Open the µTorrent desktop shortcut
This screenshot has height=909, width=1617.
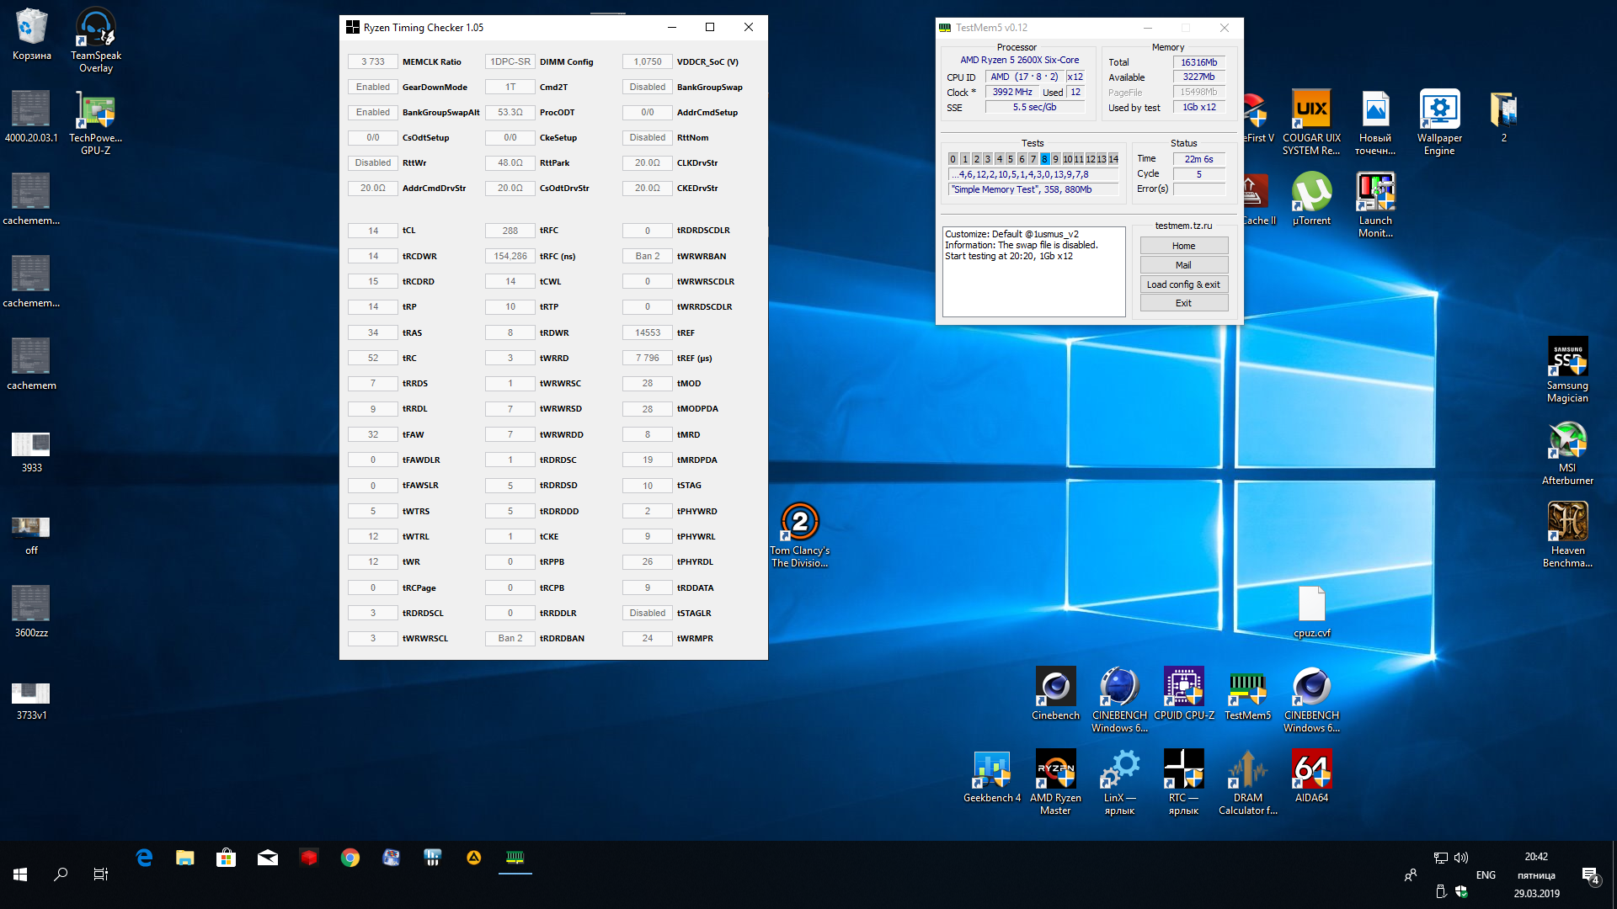1311,193
